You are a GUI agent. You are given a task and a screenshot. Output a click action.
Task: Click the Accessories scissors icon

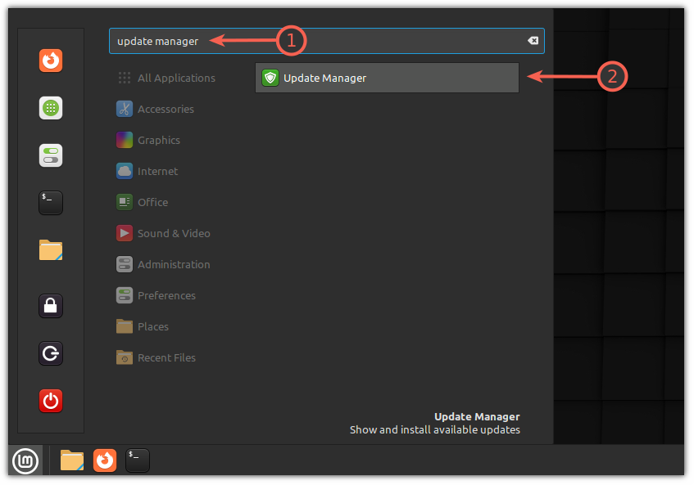pos(125,109)
